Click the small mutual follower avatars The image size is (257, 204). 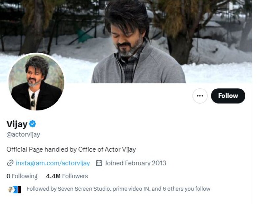point(14,189)
